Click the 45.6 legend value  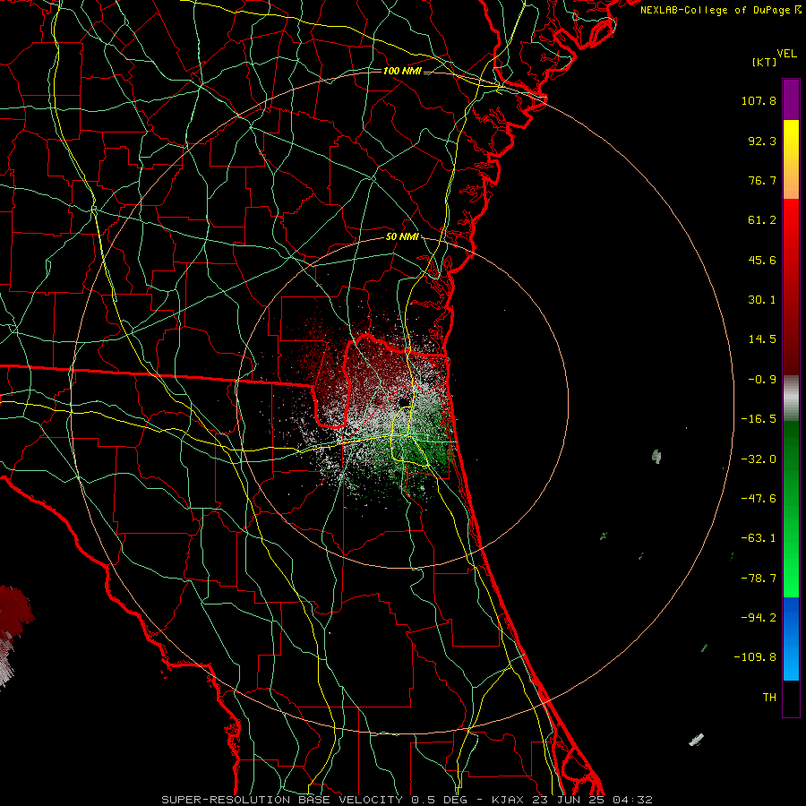coord(762,260)
